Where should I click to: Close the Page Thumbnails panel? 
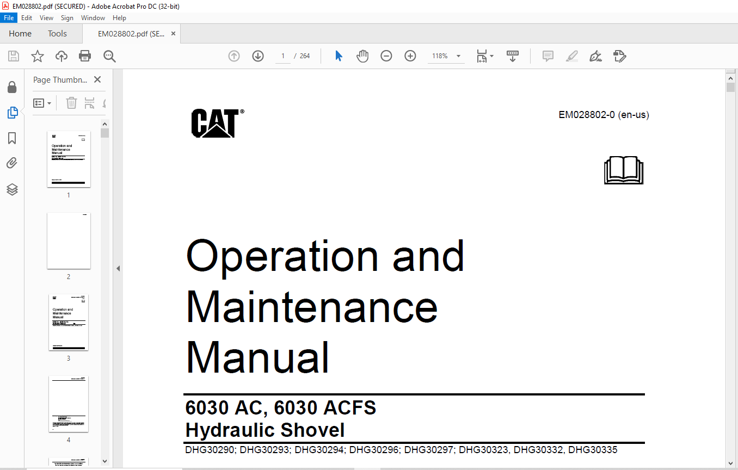97,79
